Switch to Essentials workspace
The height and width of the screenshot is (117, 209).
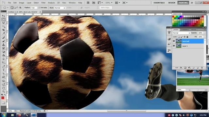coord(159,3)
